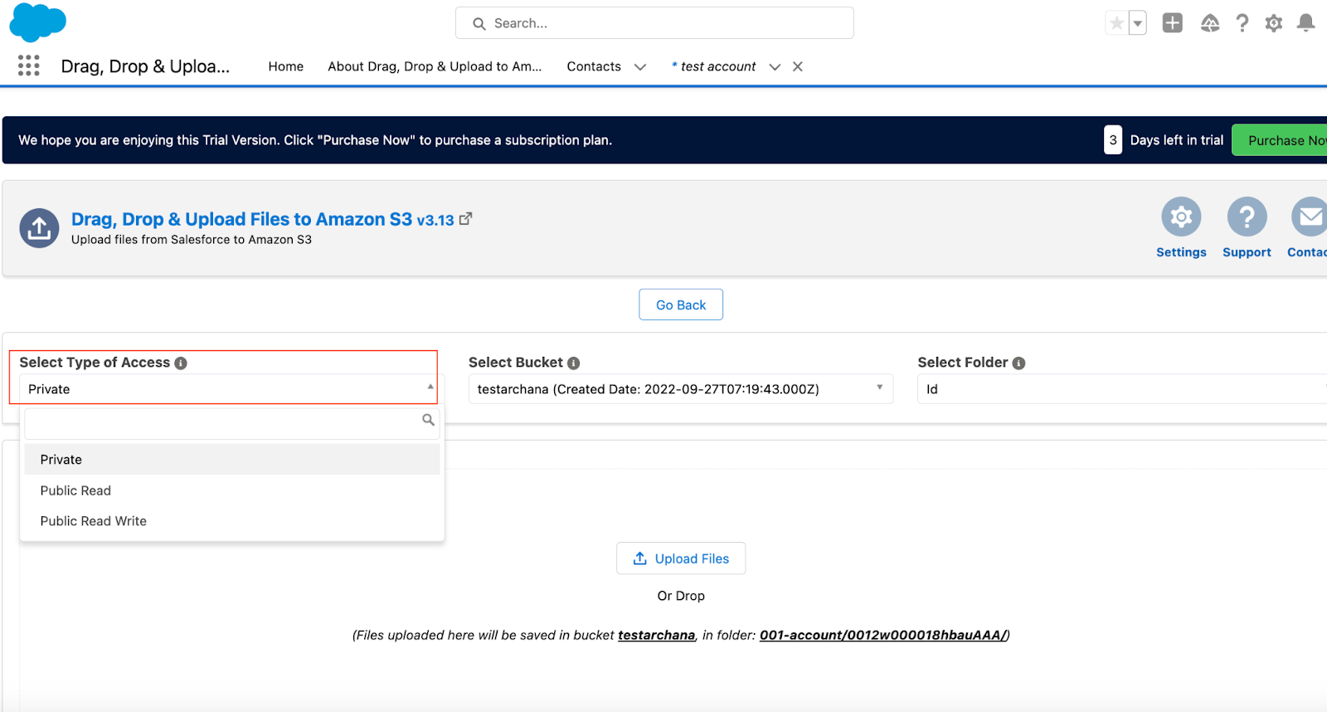
Task: Choose the Private option
Action: tap(232, 460)
